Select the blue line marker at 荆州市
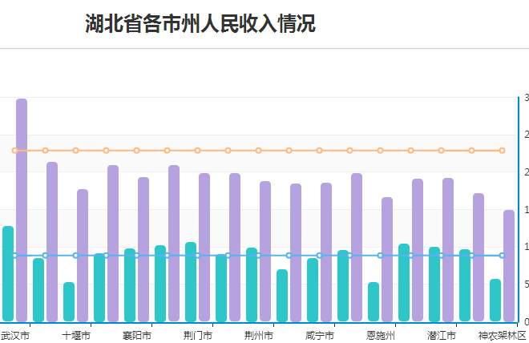This screenshot has width=529, height=343. [258, 256]
